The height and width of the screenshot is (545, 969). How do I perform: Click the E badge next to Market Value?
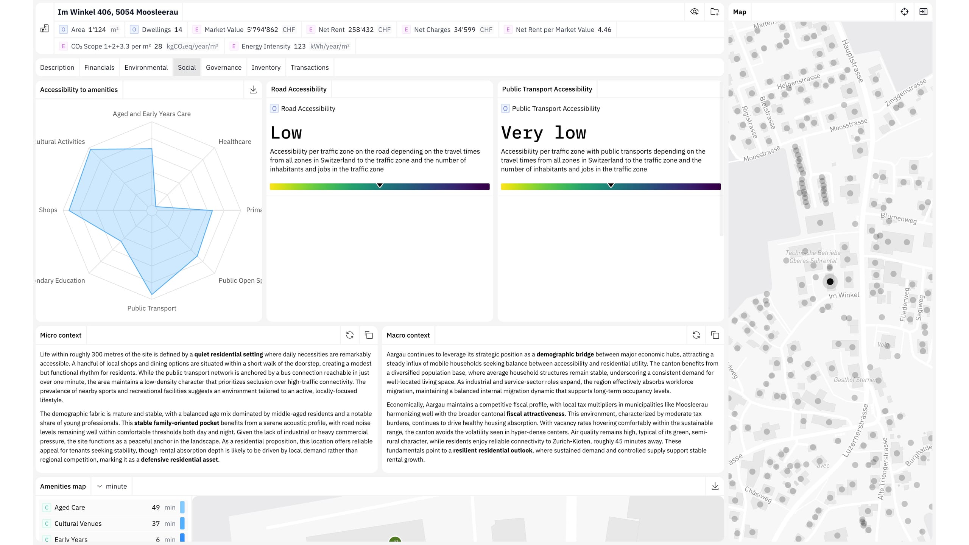pyautogui.click(x=196, y=30)
